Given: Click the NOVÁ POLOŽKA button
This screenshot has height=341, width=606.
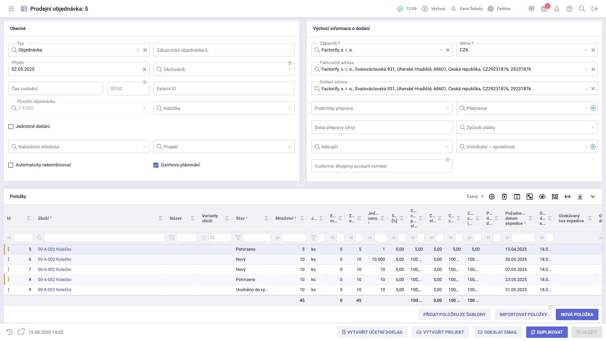Looking at the screenshot, I should 577,314.
